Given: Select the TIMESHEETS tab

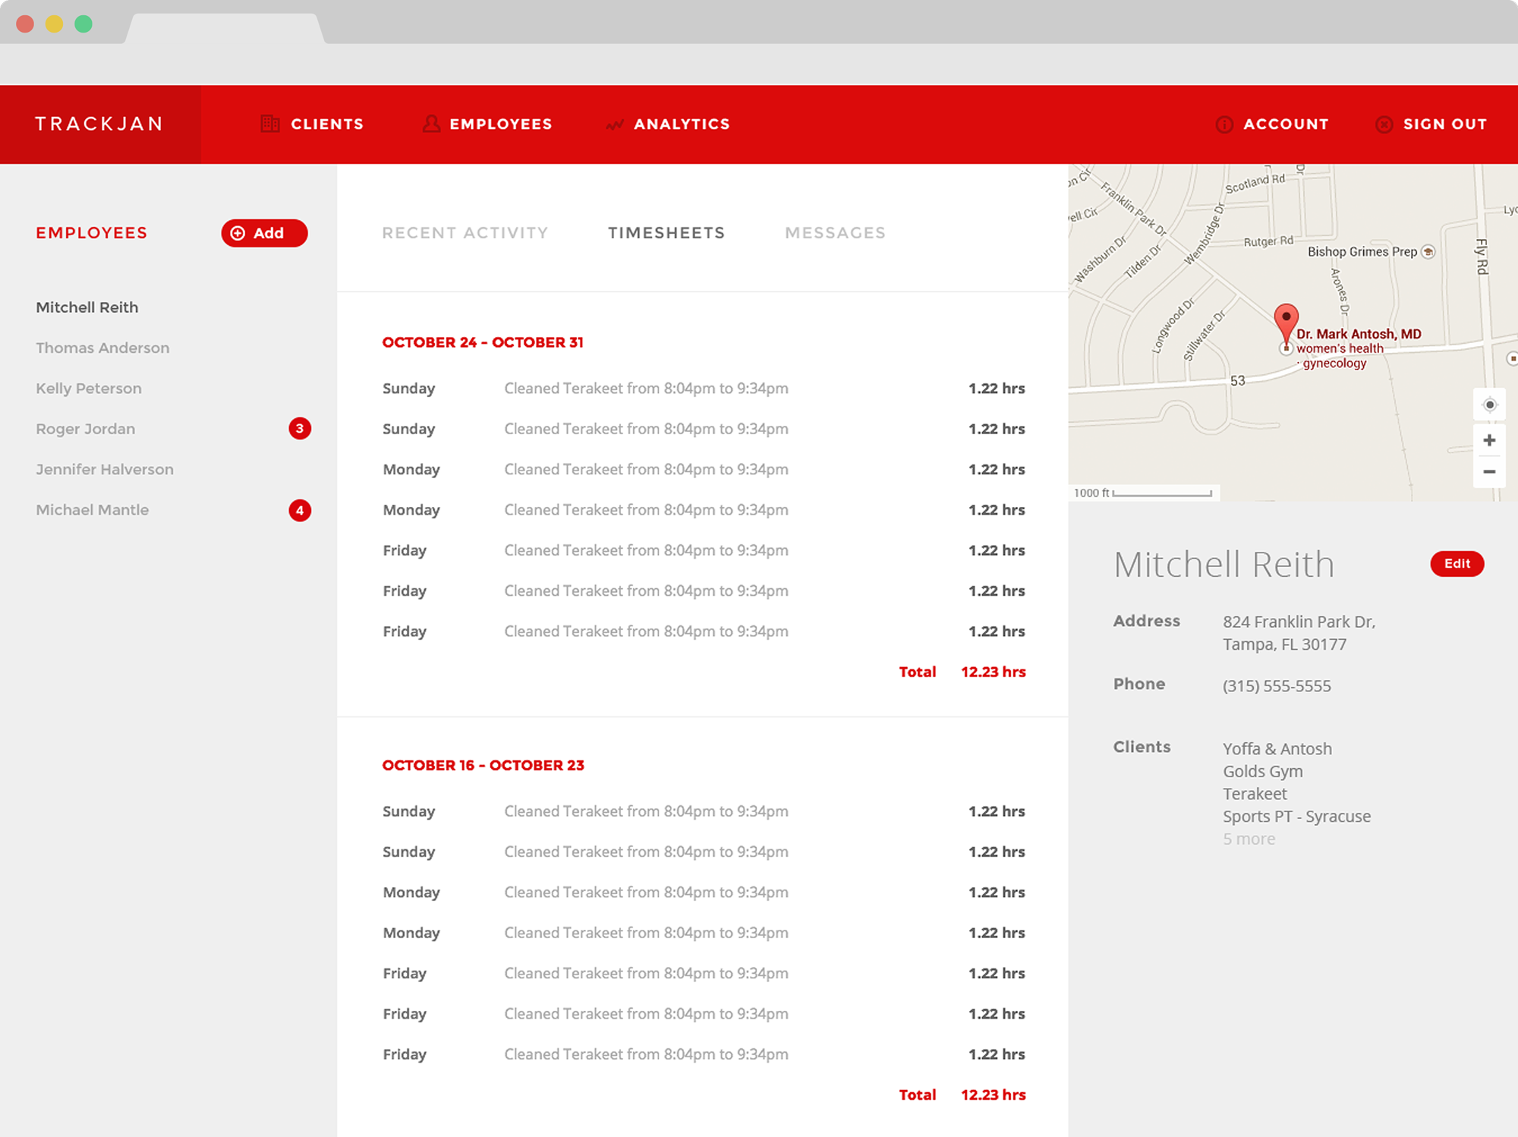Looking at the screenshot, I should 666,233.
